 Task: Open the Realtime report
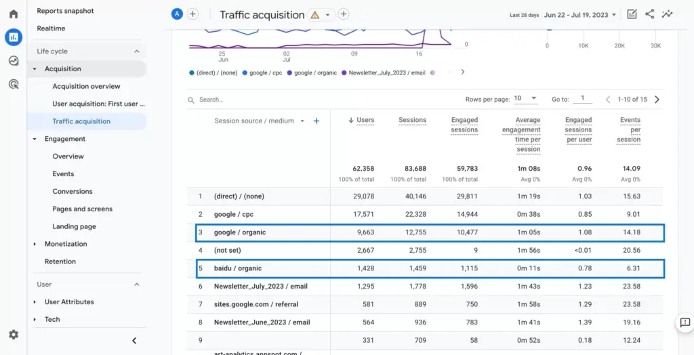point(51,28)
